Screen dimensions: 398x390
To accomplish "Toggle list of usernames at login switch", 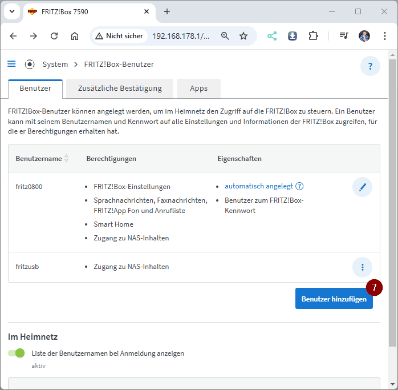I will coord(17,353).
